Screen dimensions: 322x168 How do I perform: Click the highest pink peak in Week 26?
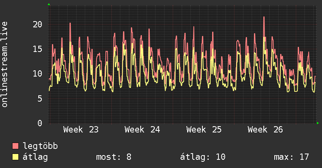(264, 18)
